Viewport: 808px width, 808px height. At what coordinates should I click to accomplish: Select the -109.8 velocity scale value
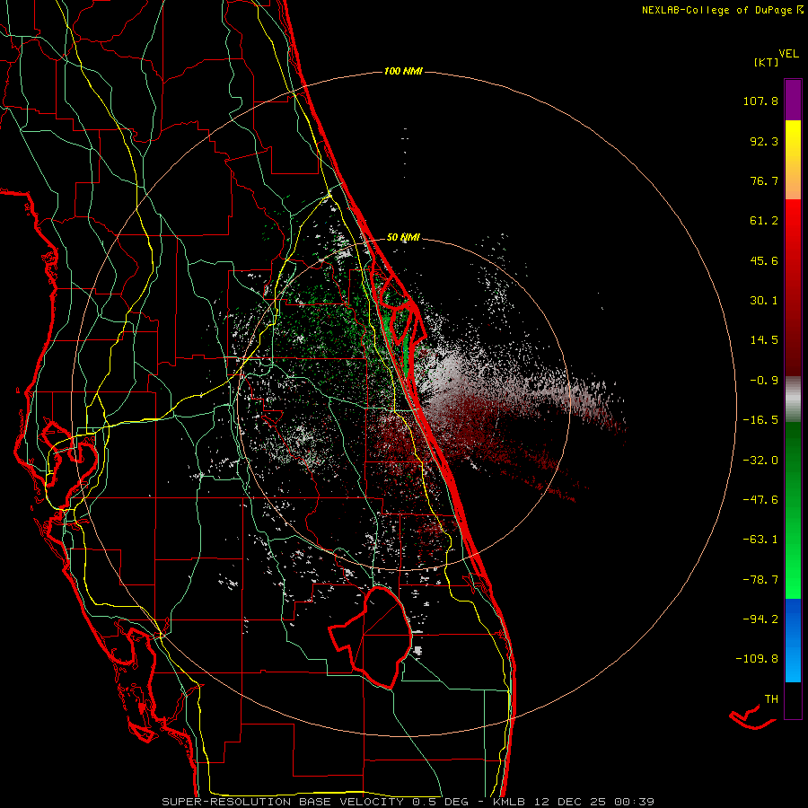point(757,659)
